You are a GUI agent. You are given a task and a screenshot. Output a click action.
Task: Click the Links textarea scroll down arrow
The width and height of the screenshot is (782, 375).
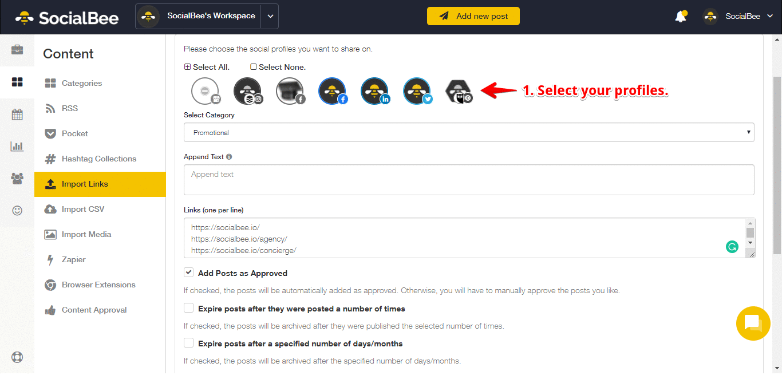tap(750, 243)
